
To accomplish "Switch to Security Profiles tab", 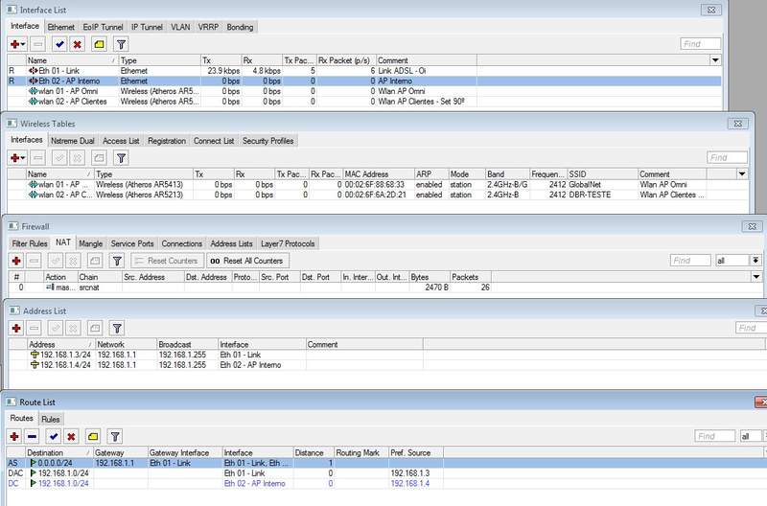I will pos(268,141).
